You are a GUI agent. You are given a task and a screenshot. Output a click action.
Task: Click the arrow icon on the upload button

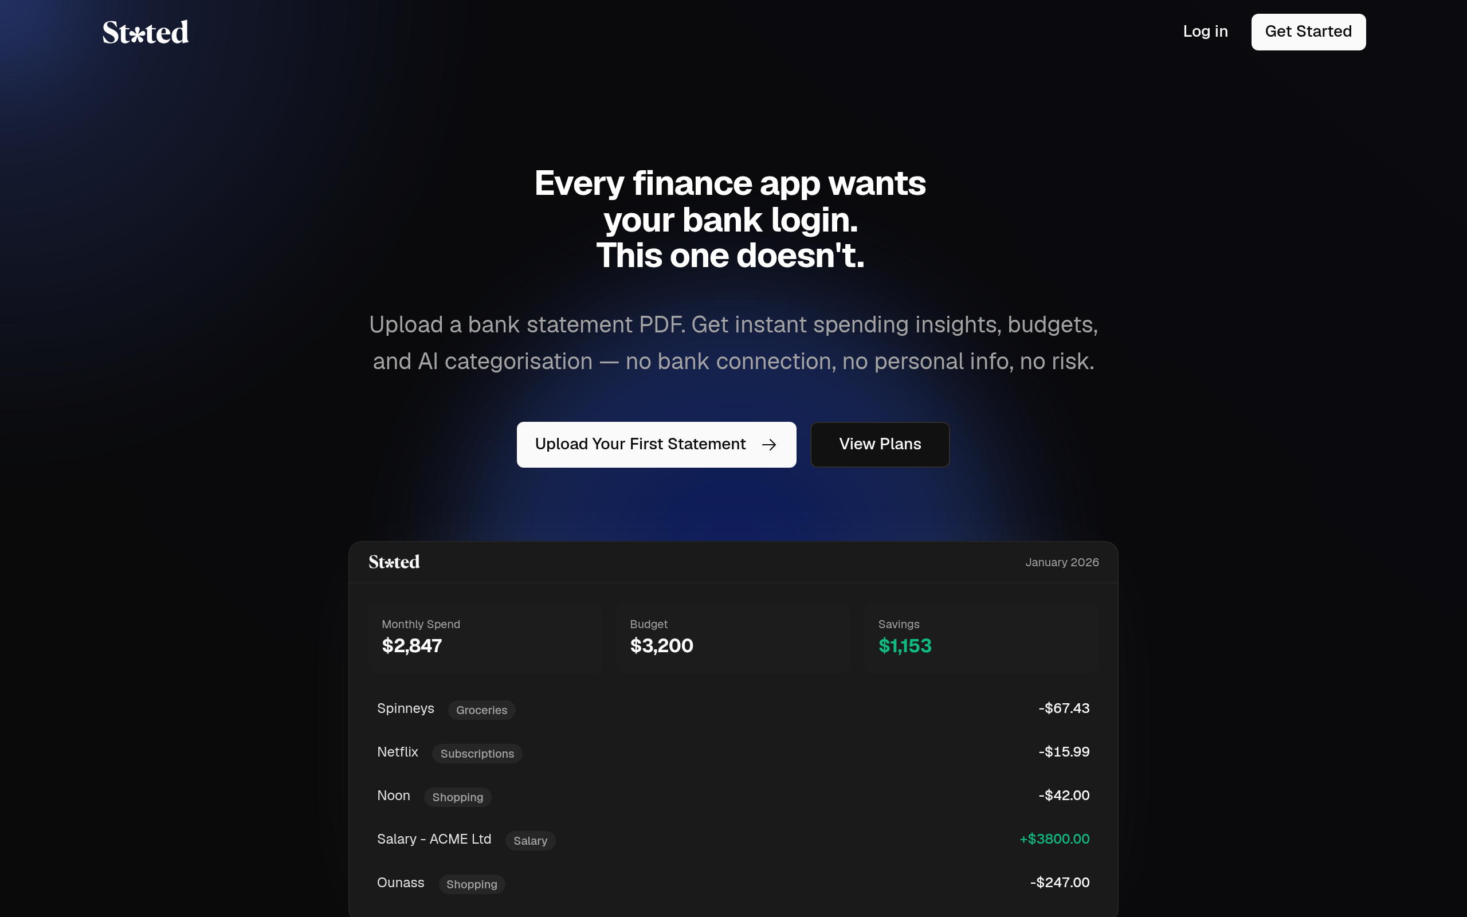pos(768,445)
